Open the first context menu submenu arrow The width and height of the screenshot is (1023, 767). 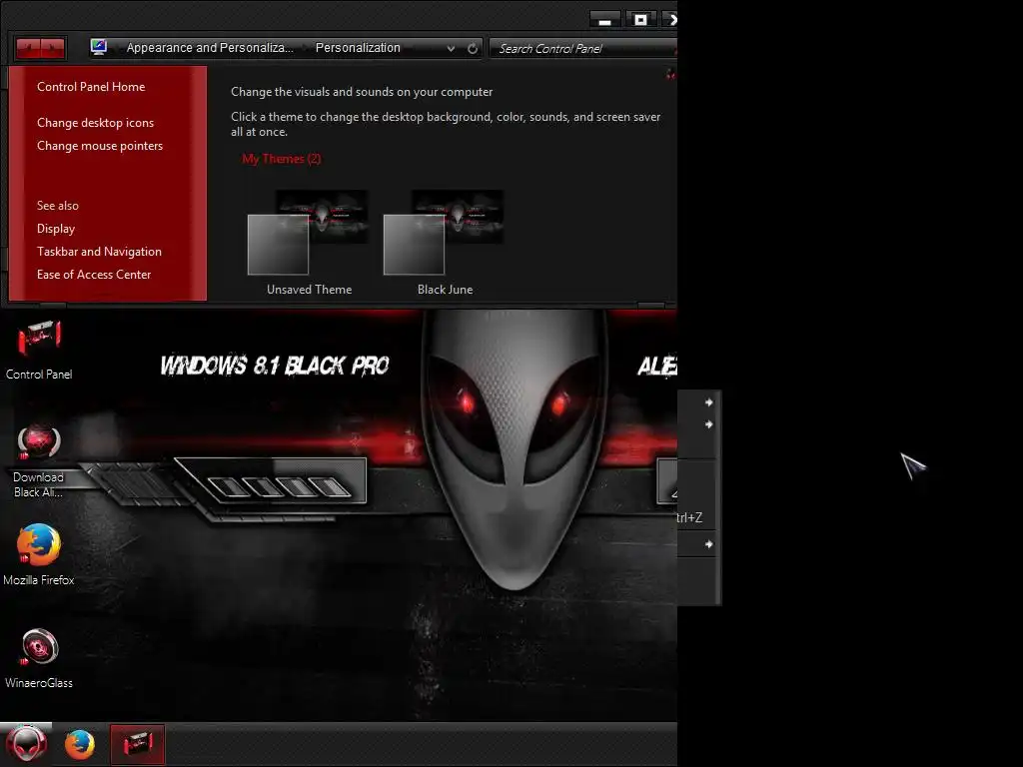[708, 402]
